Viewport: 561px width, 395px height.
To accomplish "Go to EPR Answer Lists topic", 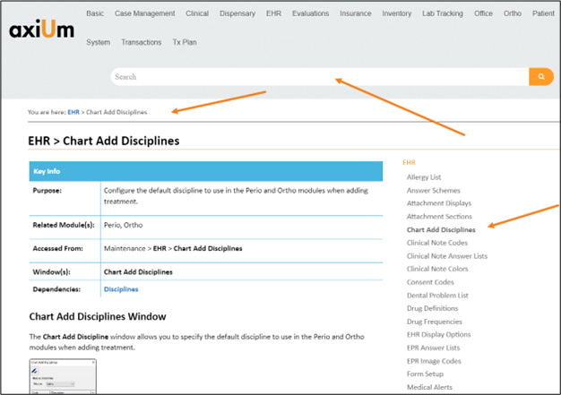I will pos(433,348).
